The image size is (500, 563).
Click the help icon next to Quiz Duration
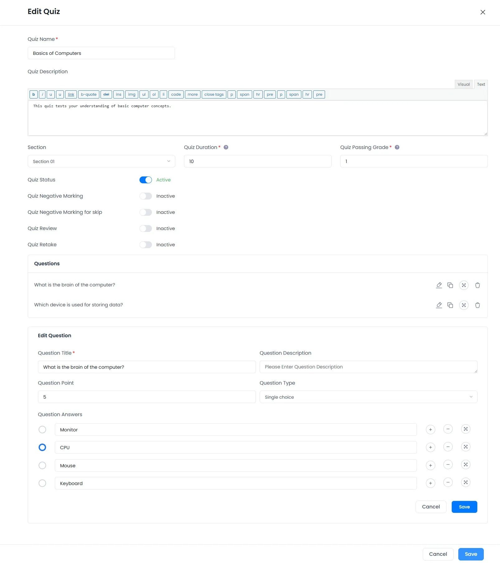tap(226, 147)
